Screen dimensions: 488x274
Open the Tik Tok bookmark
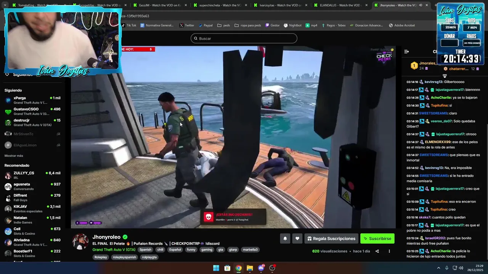pyautogui.click(x=129, y=25)
